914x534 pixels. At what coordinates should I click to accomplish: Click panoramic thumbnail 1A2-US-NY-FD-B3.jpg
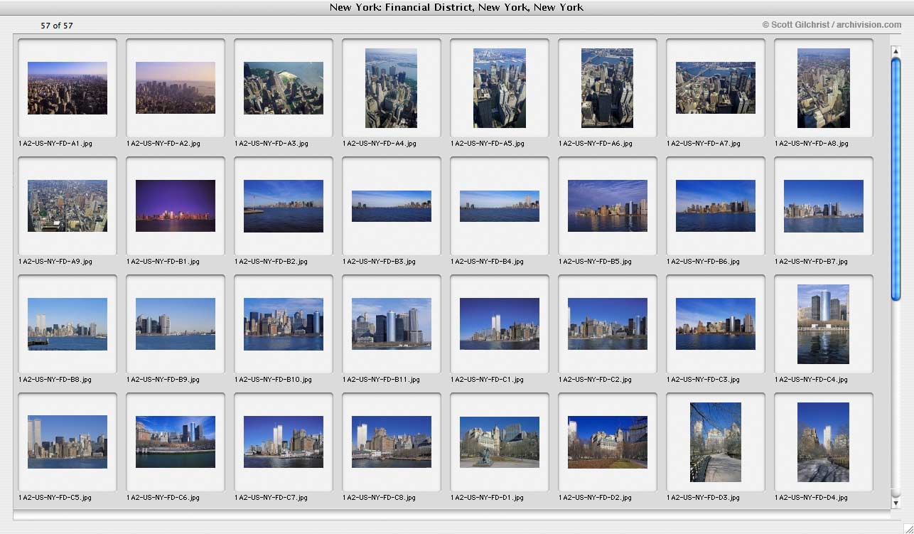click(392, 206)
